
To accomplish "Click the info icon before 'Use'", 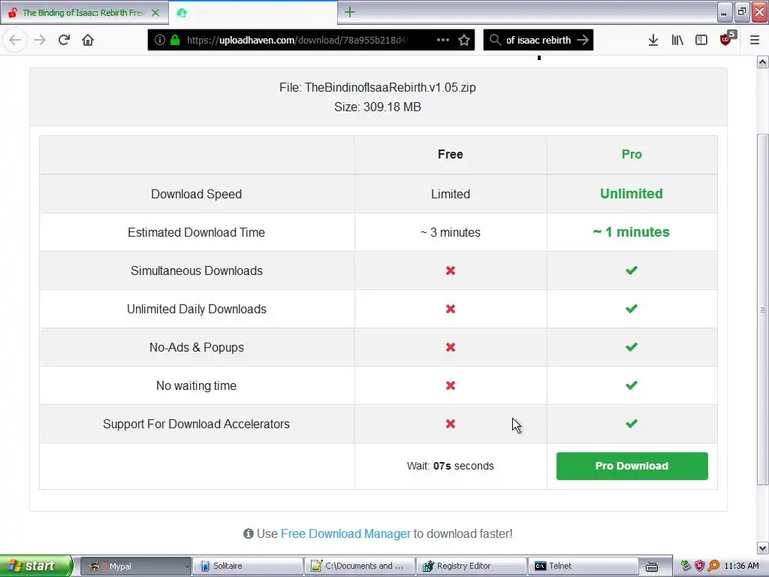I will [248, 533].
